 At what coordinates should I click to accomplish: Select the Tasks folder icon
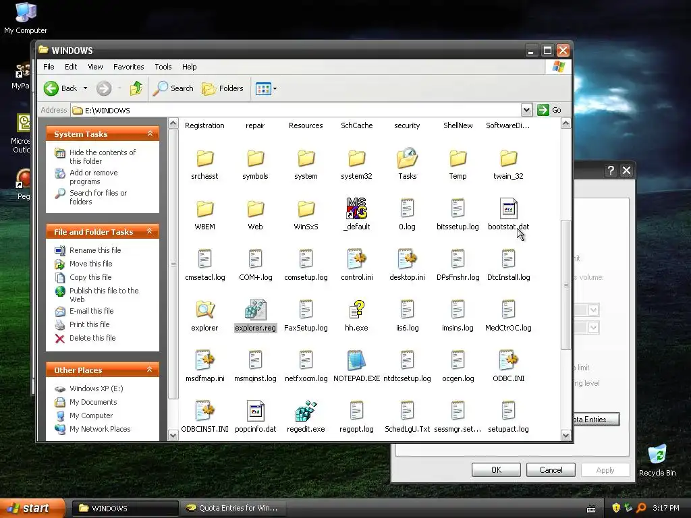407,158
